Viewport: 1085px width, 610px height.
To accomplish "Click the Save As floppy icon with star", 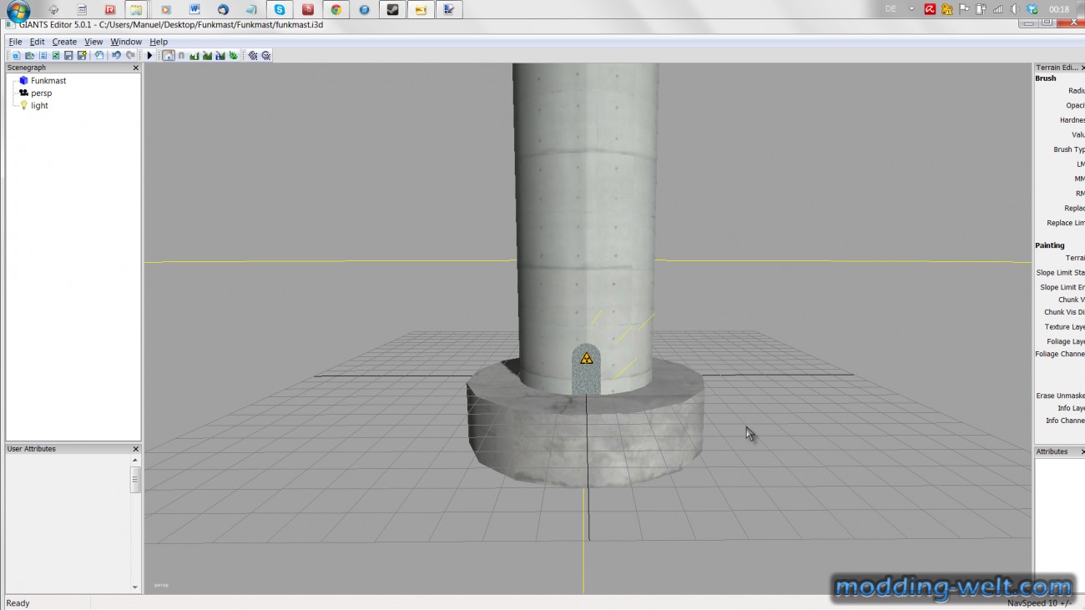I will (x=82, y=56).
